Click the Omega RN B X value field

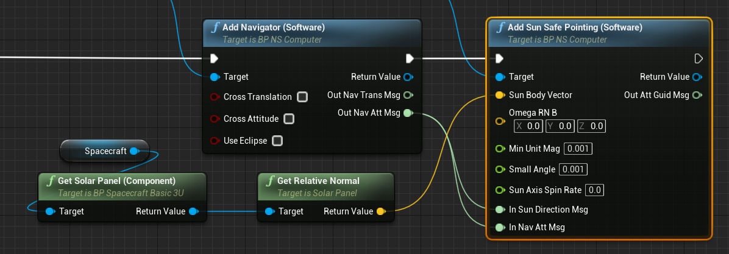pyautogui.click(x=528, y=126)
